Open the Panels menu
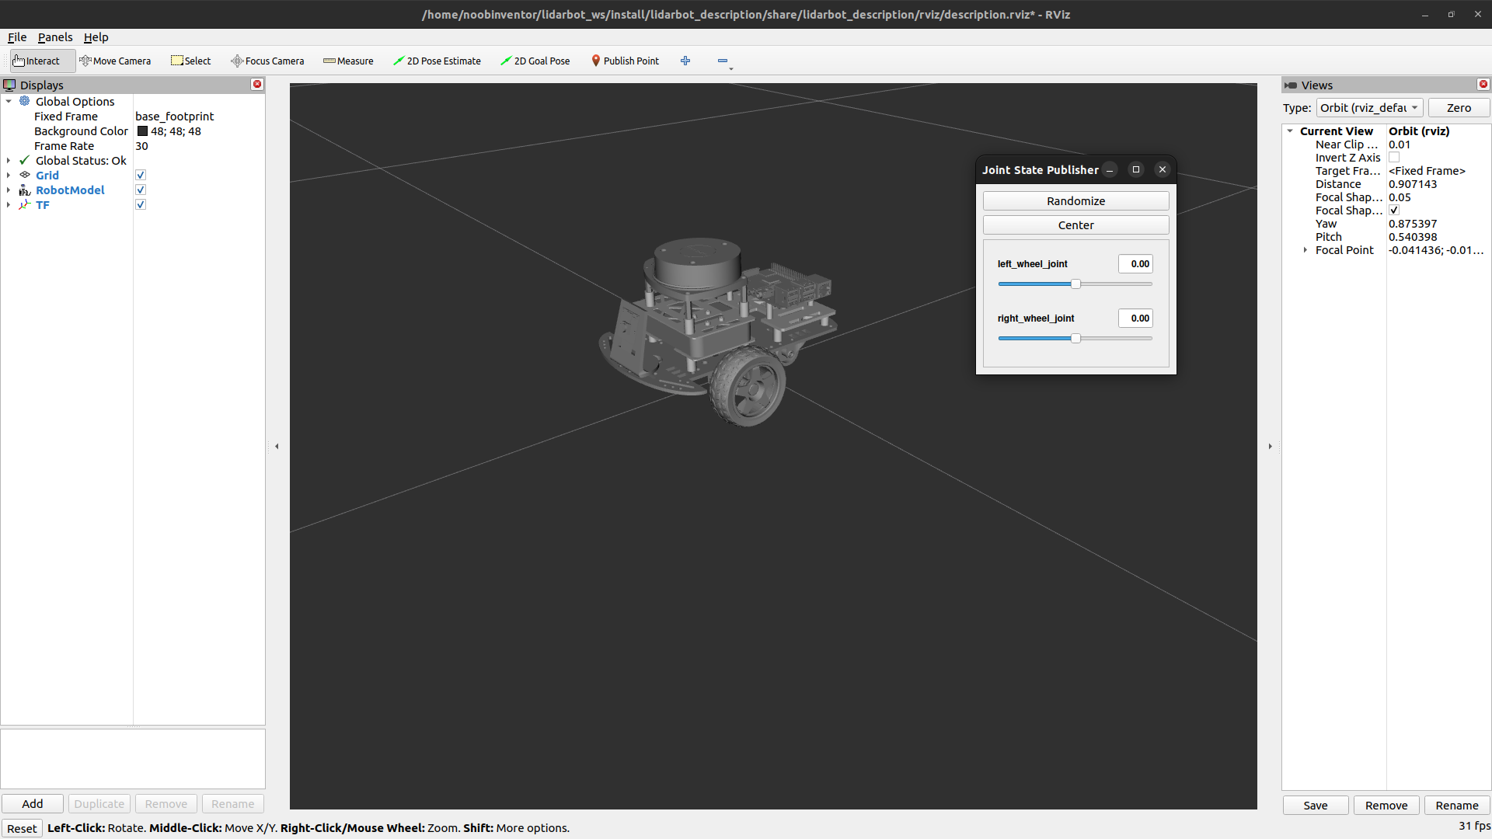 pyautogui.click(x=55, y=37)
